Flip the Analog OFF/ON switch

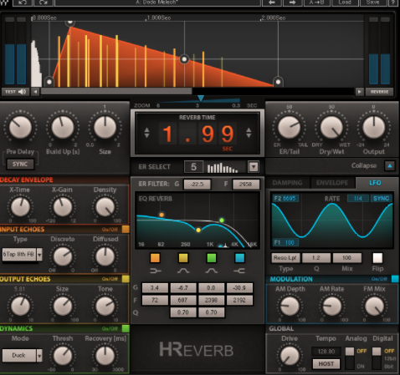350,357
